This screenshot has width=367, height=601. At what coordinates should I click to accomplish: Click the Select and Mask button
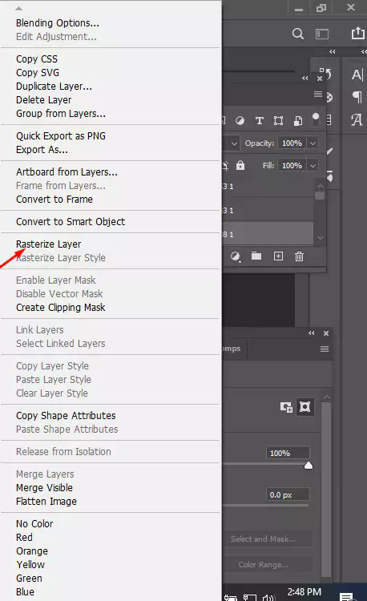(263, 539)
